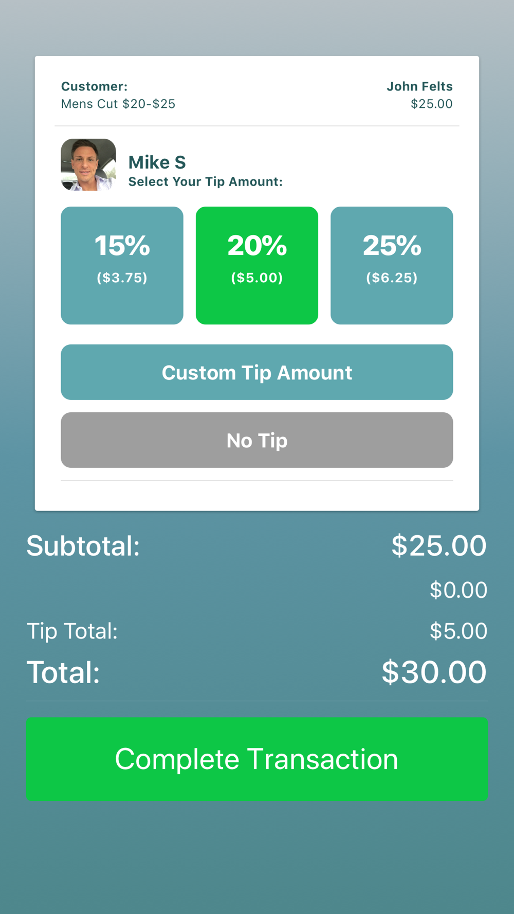Click the $5.00 tip total amount
Viewport: 514px width, 914px height.
[458, 631]
